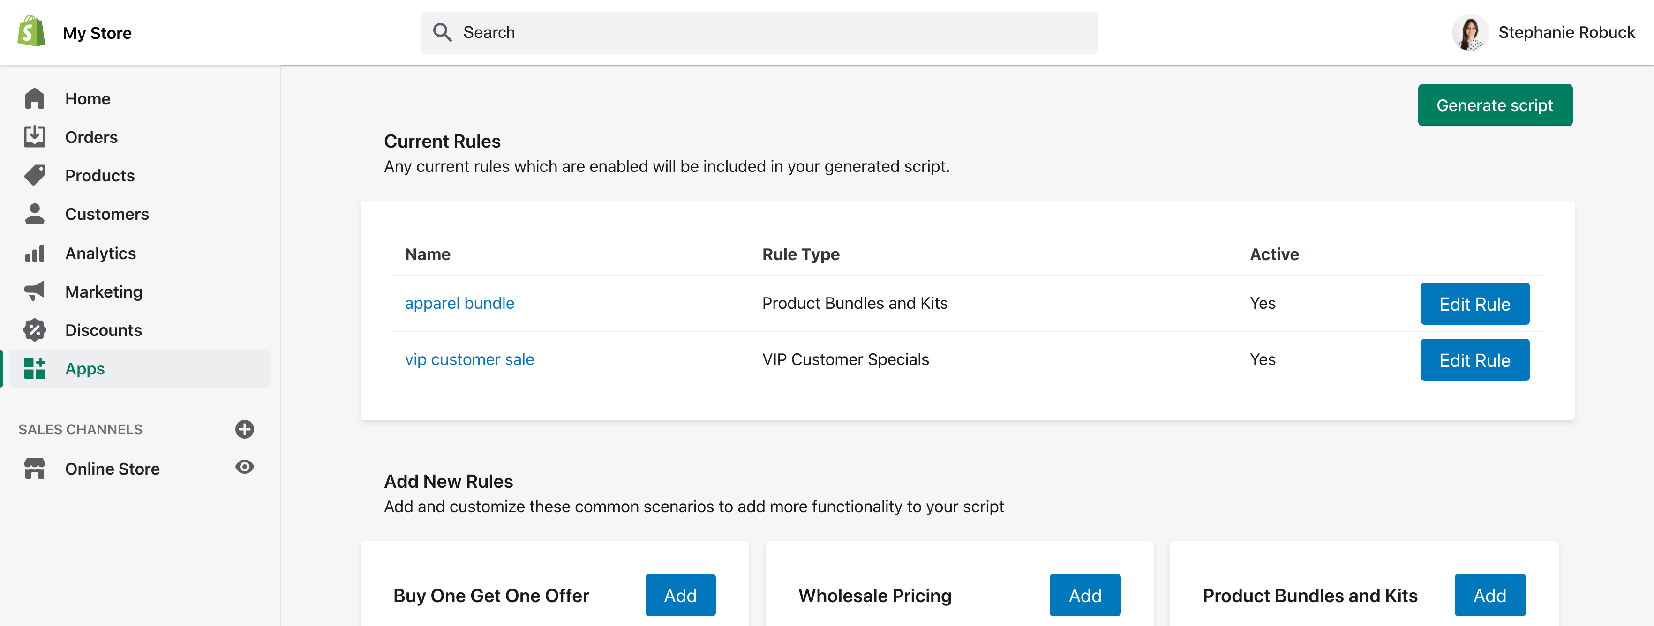Image resolution: width=1654 pixels, height=626 pixels.
Task: Click the Online Store storefront icon
Action: [35, 469]
